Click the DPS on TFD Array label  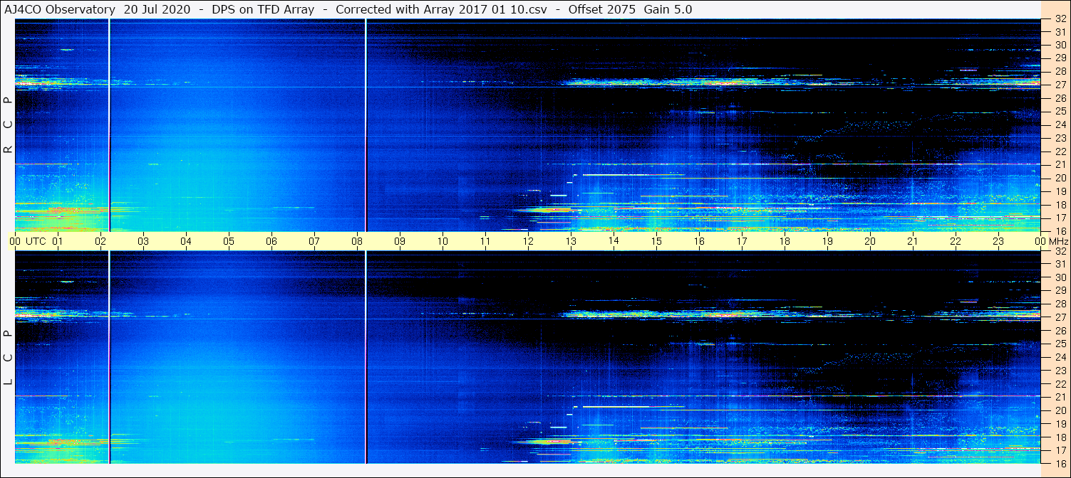tap(263, 10)
